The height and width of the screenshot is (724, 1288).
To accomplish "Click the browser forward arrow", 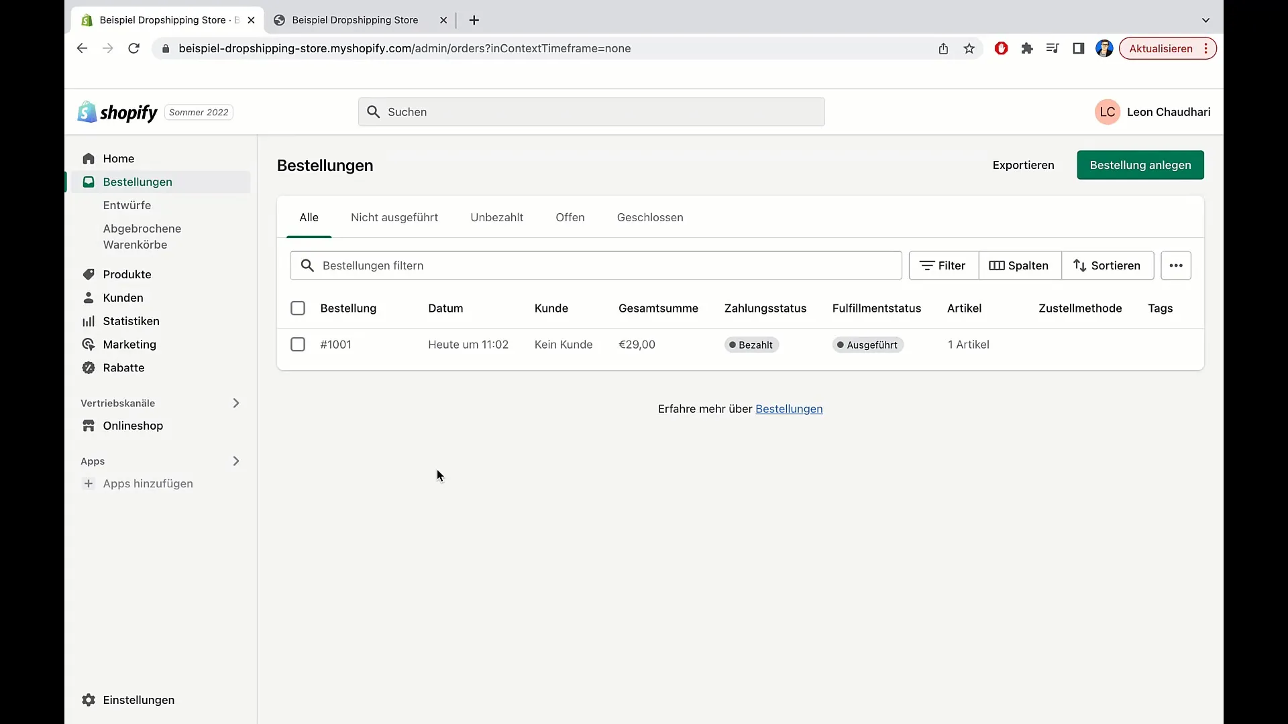I will pos(107,48).
